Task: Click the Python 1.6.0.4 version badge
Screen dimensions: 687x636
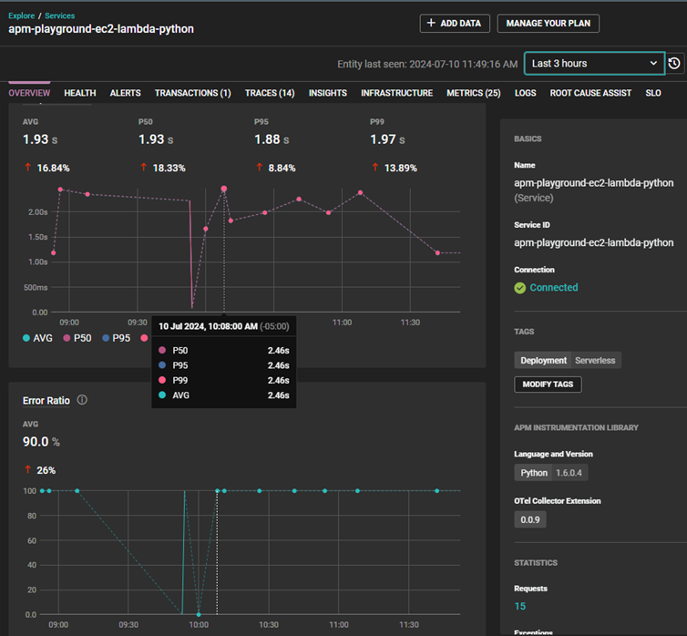Action: [550, 473]
